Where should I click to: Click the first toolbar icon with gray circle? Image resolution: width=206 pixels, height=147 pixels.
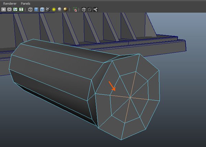(x=3, y=10)
